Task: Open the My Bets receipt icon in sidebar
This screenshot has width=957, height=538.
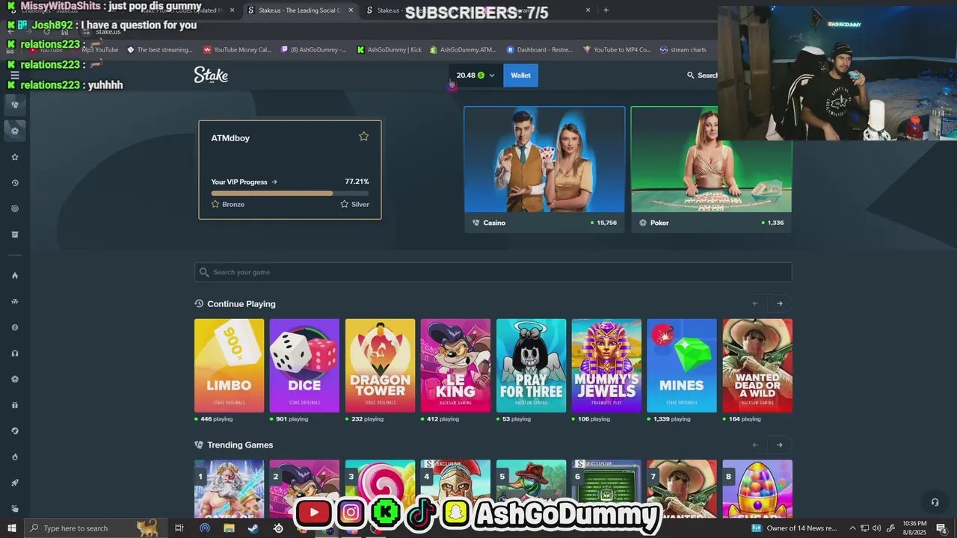Action: click(14, 235)
